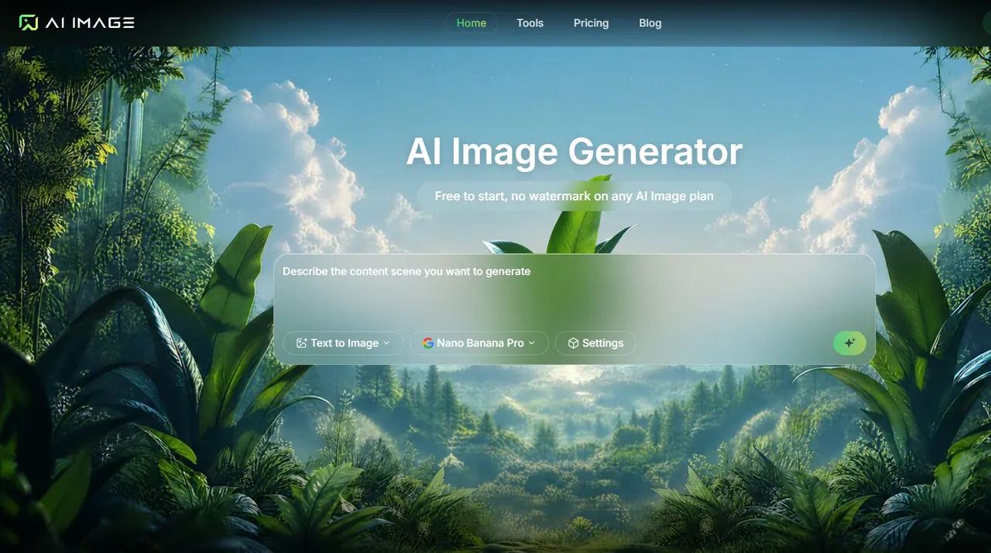Screen dimensions: 991x553
Task: Click the AI Image Generator heading
Action: coord(574,151)
